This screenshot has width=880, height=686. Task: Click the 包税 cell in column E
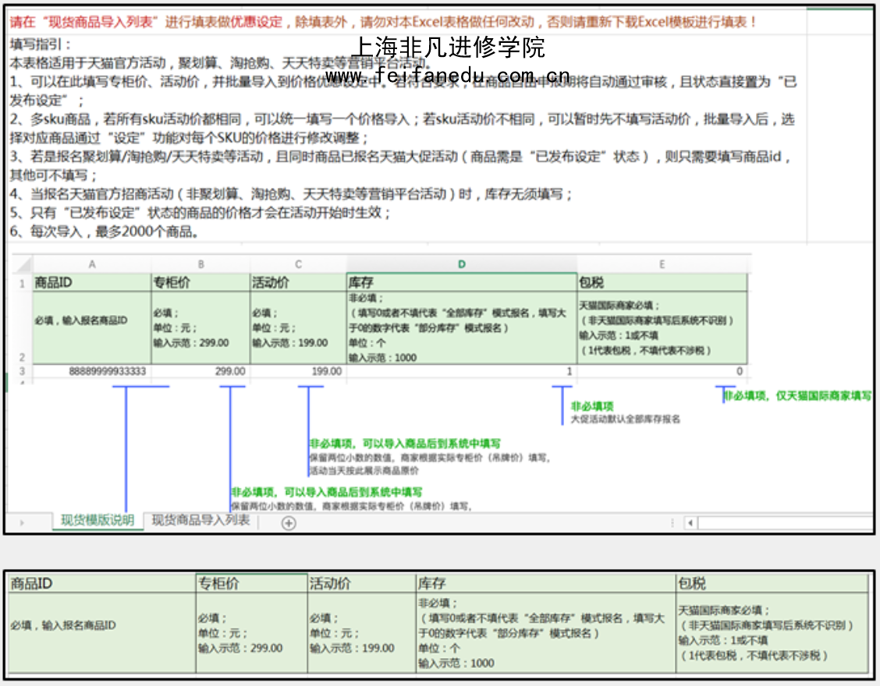(662, 283)
